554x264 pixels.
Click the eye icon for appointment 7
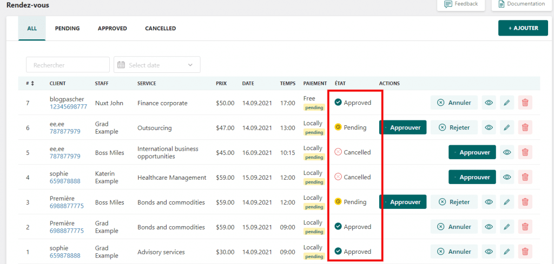(x=489, y=103)
